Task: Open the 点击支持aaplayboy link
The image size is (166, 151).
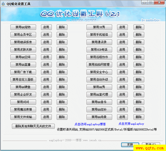Action: 131,124
